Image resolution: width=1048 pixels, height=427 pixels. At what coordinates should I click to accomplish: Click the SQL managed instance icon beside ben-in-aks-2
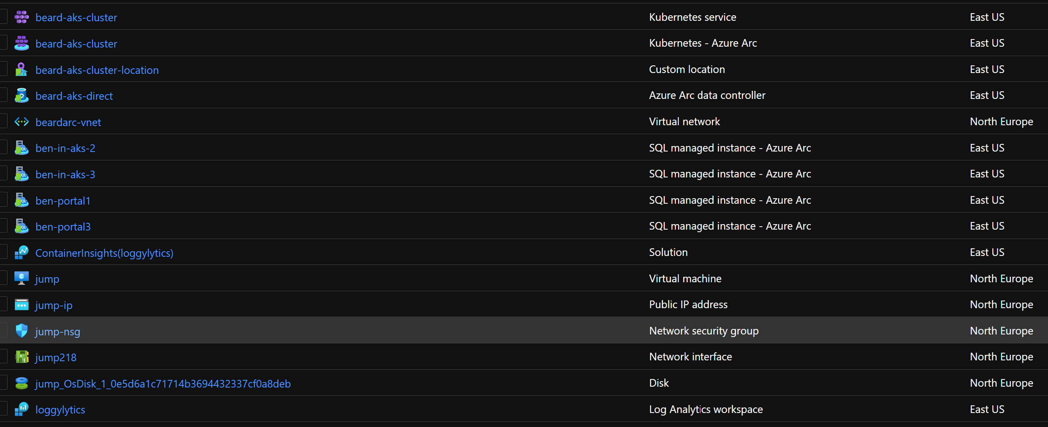pos(22,148)
